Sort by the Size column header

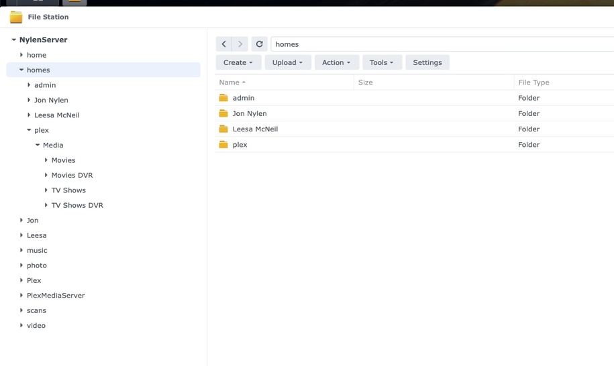[x=434, y=82]
